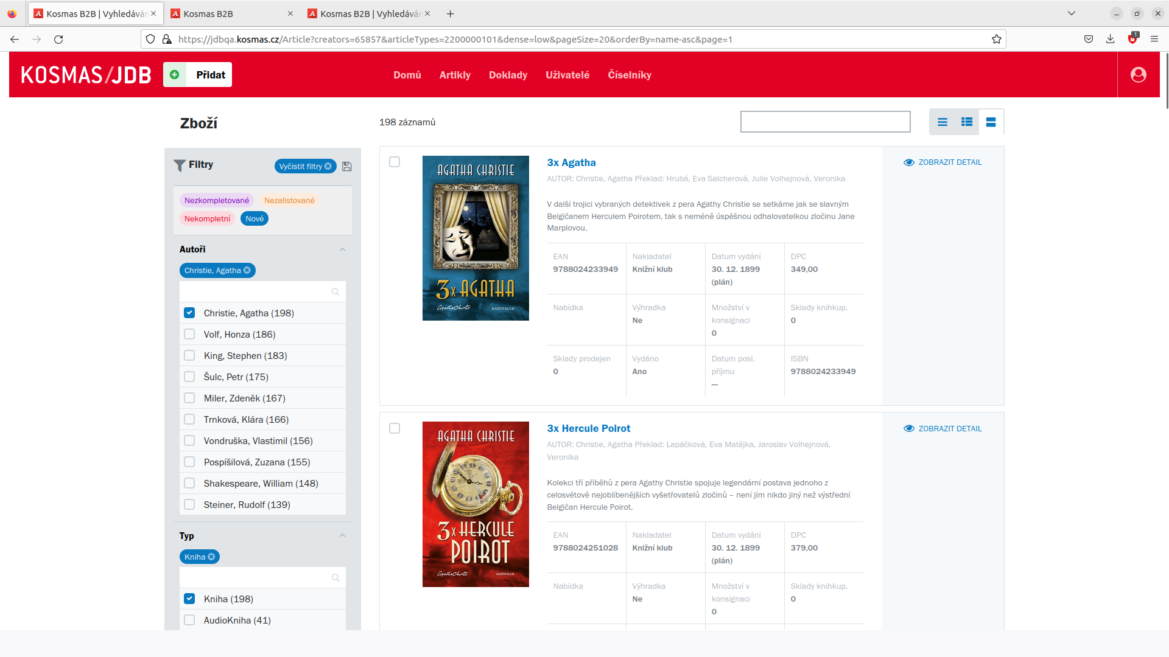This screenshot has height=657, width=1169.
Task: Select the 3x Agatha item checkbox
Action: pyautogui.click(x=395, y=162)
